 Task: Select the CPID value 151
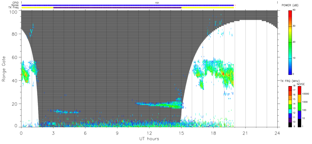[x=157, y=3]
